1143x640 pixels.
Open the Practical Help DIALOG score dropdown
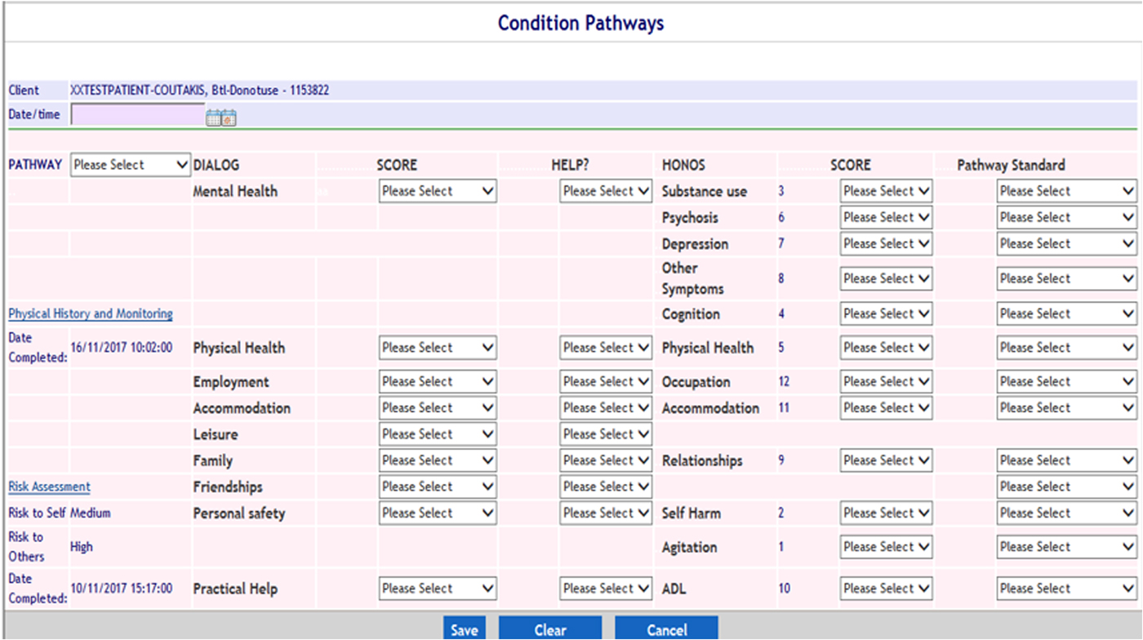(438, 589)
